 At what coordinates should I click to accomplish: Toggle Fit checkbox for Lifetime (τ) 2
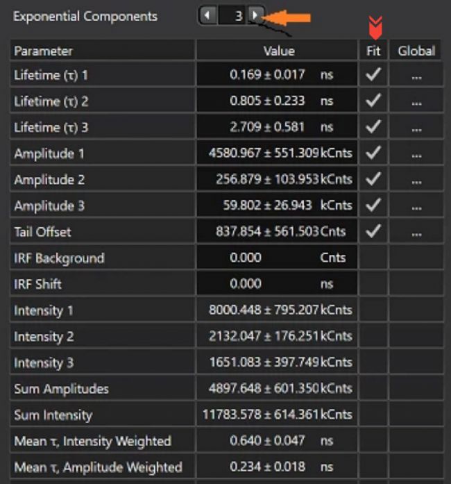[373, 101]
